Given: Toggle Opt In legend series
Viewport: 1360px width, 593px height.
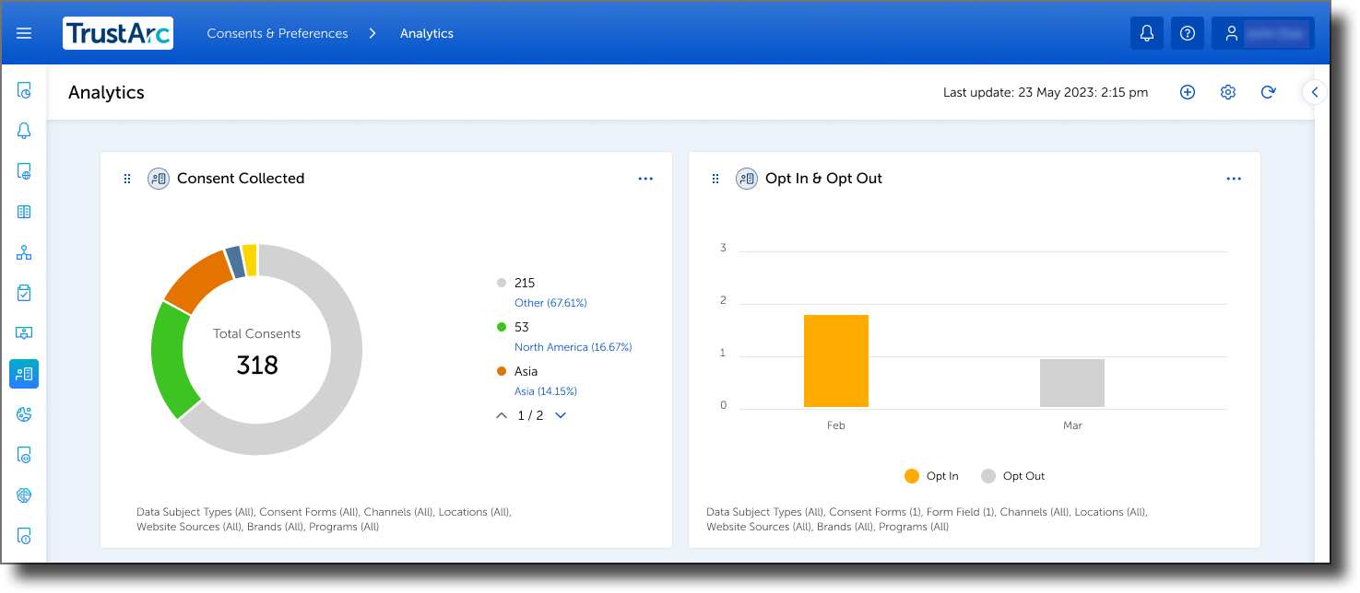Looking at the screenshot, I should tap(931, 476).
